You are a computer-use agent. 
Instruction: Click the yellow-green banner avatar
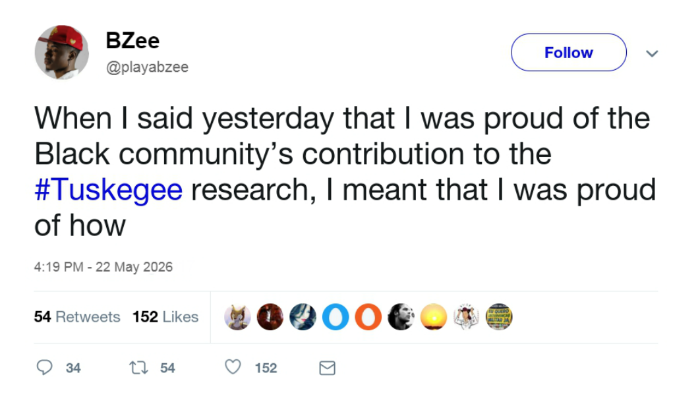click(499, 317)
